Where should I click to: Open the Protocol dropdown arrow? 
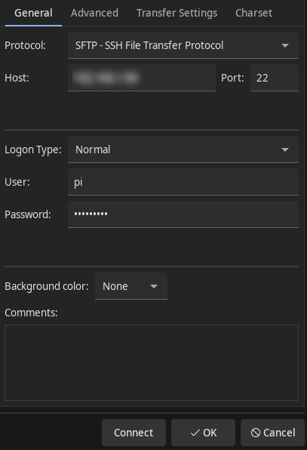(285, 45)
